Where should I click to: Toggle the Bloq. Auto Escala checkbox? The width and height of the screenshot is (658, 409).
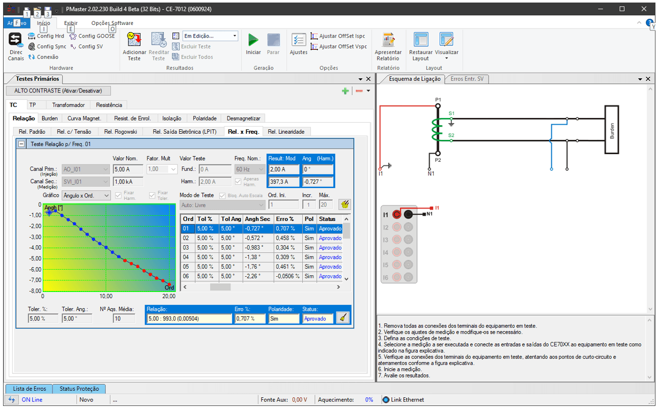[x=222, y=195]
